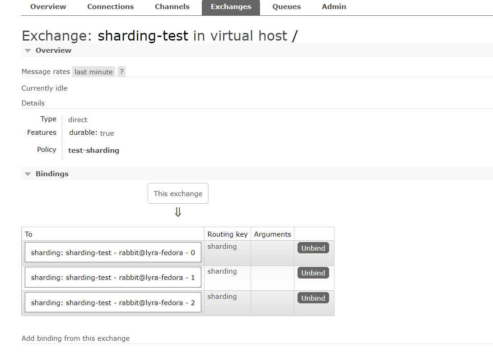Switch to the Admin tab
493x352 pixels.
pyautogui.click(x=334, y=7)
